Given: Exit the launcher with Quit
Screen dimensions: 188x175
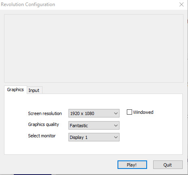Looking at the screenshot, I should pos(168,165).
